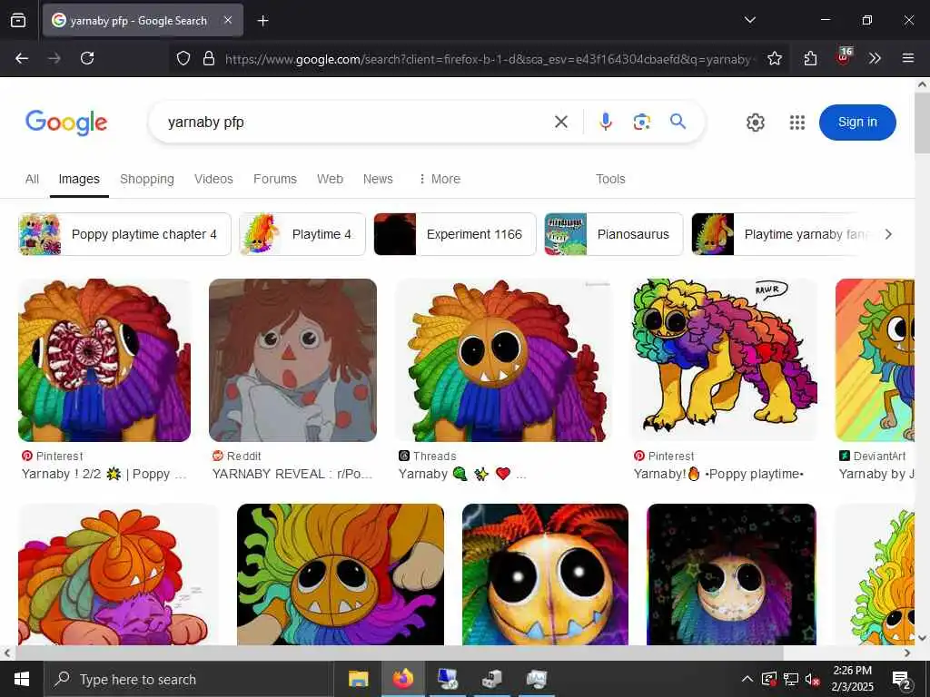Open the Google apps grid
Screen dimensions: 930x697
797,123
